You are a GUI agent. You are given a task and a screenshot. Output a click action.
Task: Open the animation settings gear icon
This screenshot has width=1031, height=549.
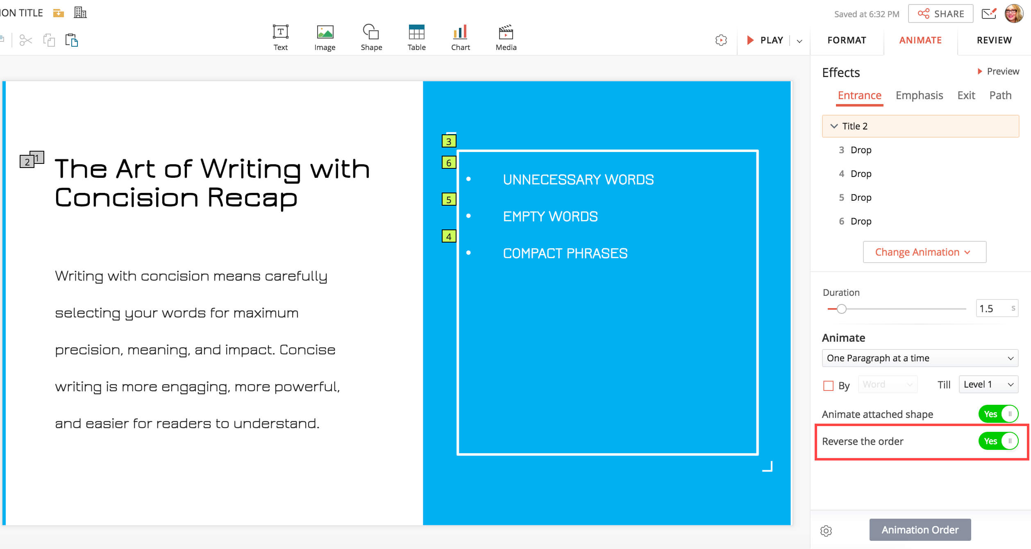[826, 531]
